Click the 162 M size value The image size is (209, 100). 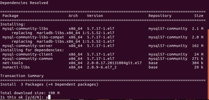(198, 46)
